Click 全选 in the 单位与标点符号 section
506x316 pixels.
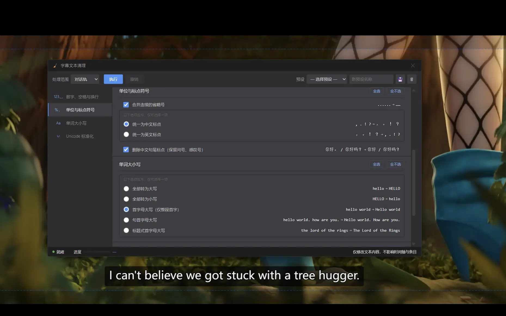click(x=377, y=91)
